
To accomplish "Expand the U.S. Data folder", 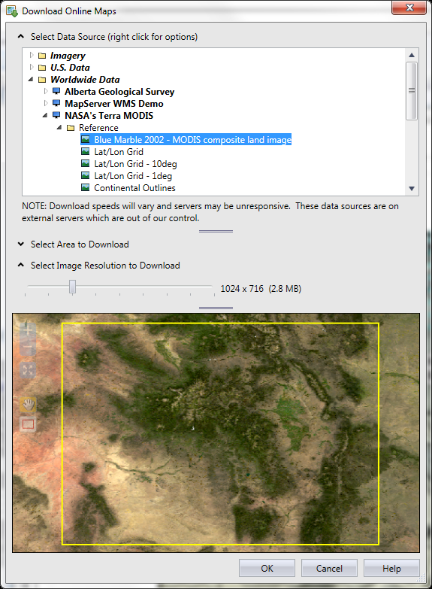I will (32, 67).
